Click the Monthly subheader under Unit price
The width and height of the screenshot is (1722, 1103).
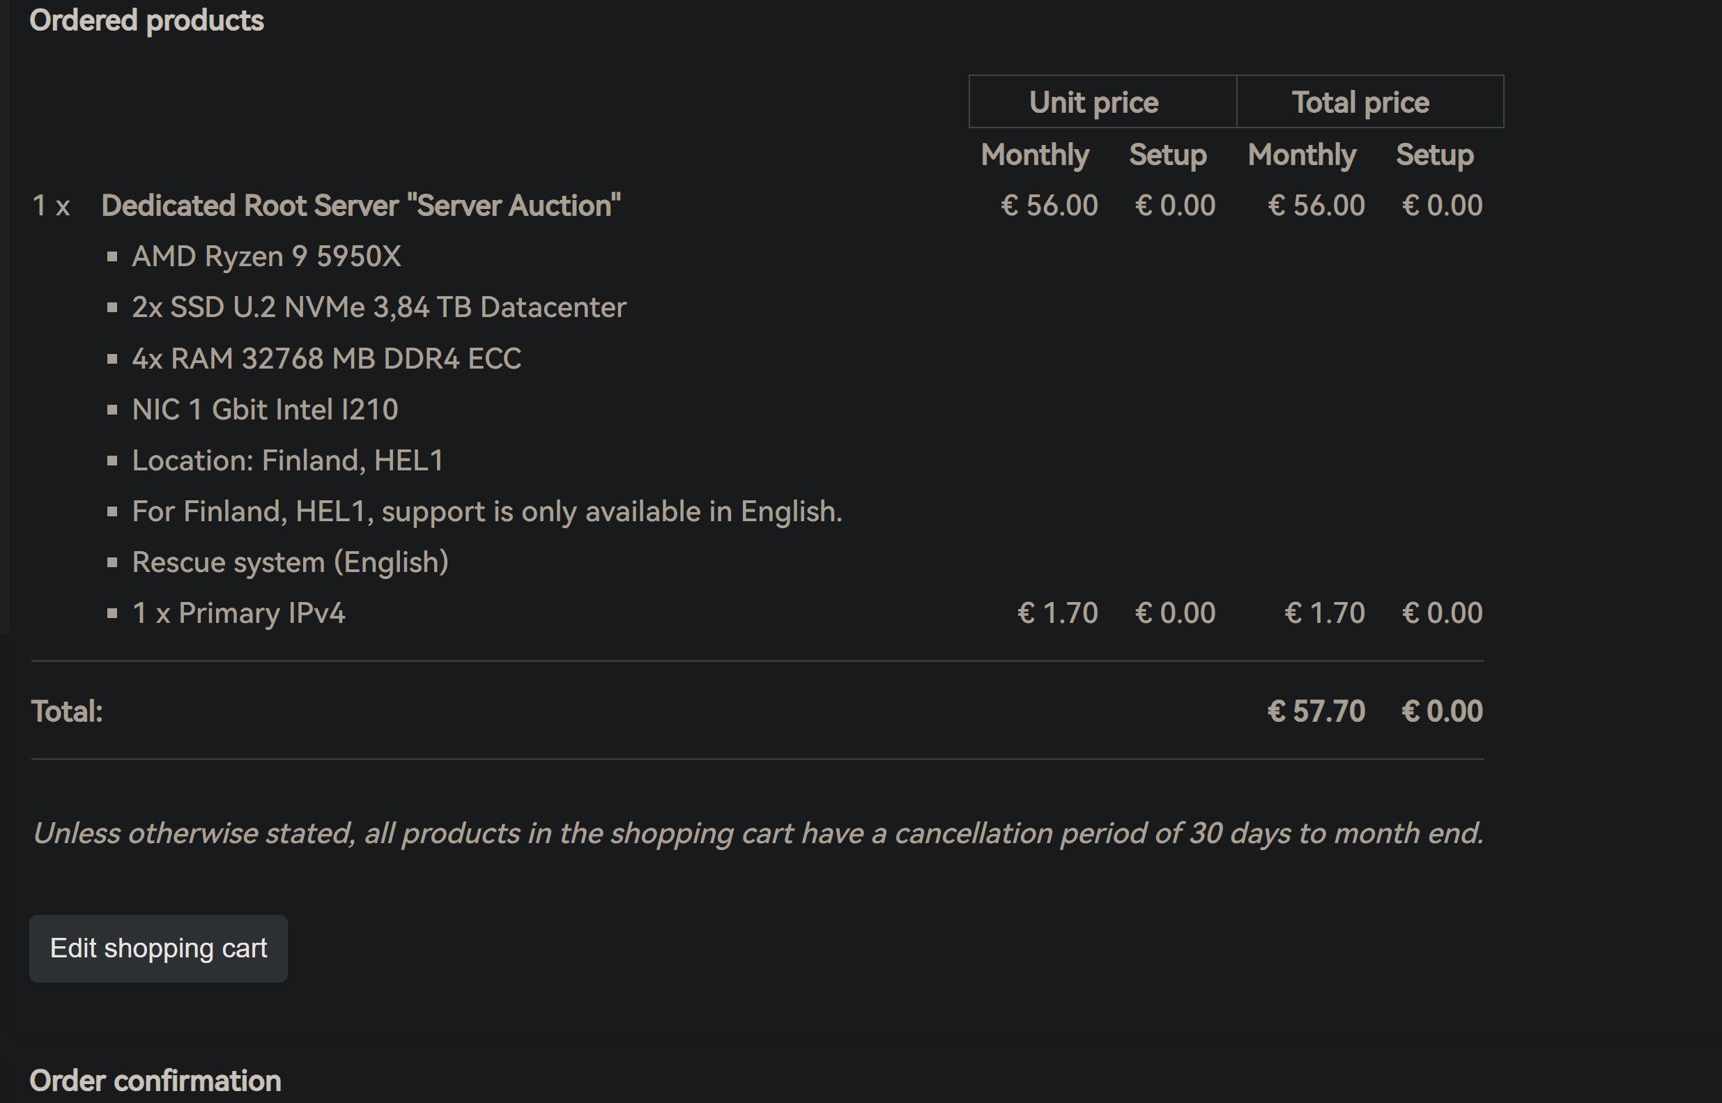pos(1035,155)
